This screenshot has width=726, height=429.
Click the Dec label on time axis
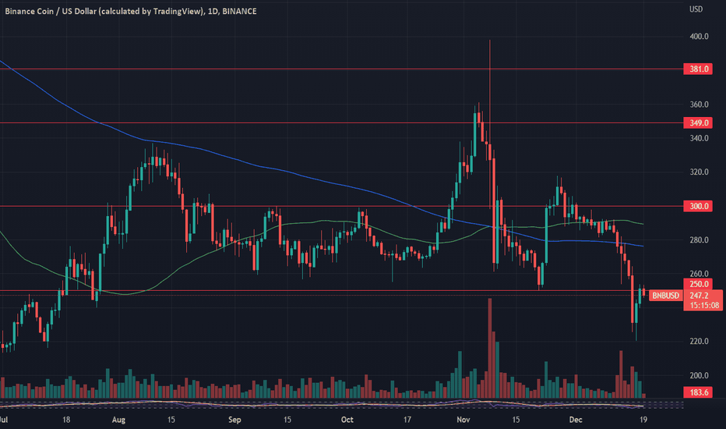[576, 420]
